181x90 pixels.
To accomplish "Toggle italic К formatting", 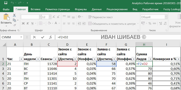I will point(28,23).
